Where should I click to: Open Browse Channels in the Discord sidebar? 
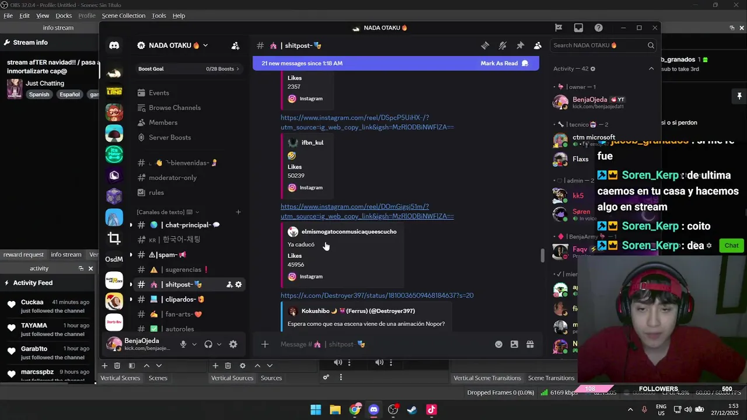point(174,108)
